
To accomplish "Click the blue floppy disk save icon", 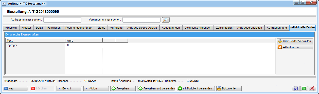I will pyautogui.click(x=296, y=88).
